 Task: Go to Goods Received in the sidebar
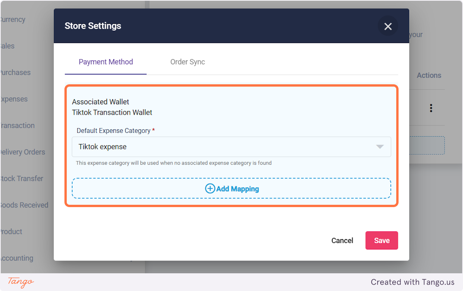(24, 205)
